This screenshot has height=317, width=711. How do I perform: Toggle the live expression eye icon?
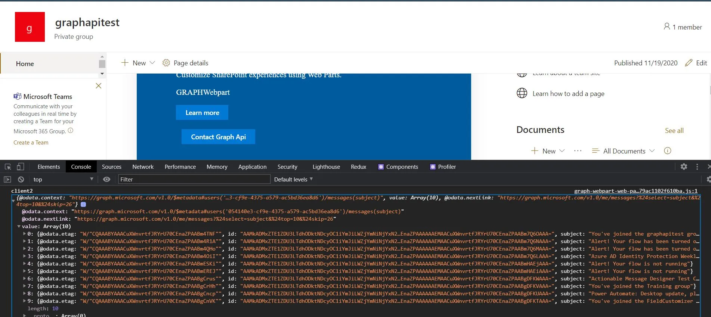[106, 180]
